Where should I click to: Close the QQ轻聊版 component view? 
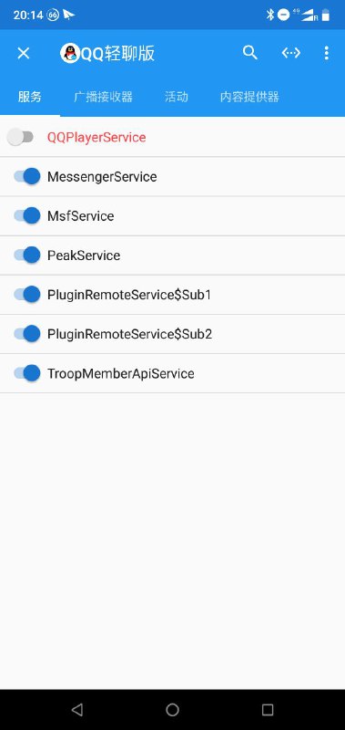(24, 53)
